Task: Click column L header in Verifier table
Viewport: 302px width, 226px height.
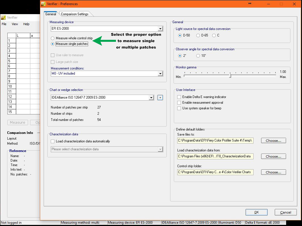Action: click(x=23, y=36)
